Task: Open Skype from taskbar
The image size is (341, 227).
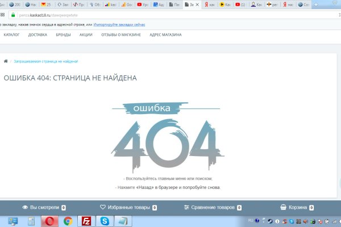Action: [x=105, y=221]
